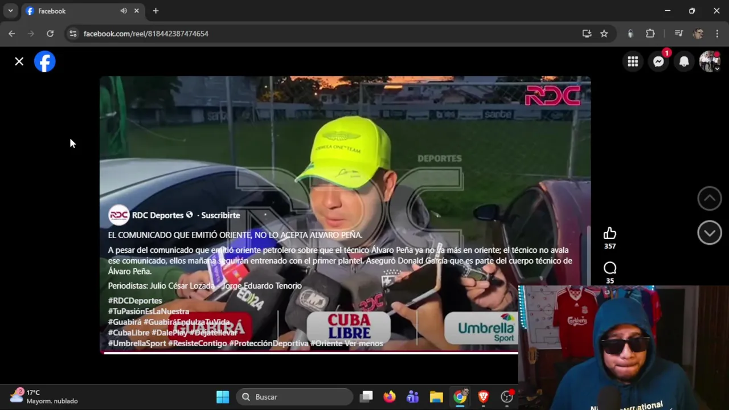The height and width of the screenshot is (410, 729).
Task: Open #TuPasiónEsLaNuestra hashtag
Action: [x=149, y=311]
